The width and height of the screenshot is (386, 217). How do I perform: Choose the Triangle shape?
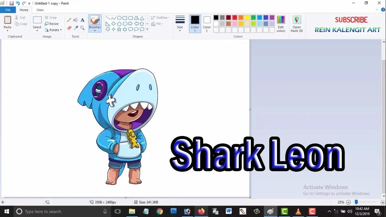click(142, 18)
